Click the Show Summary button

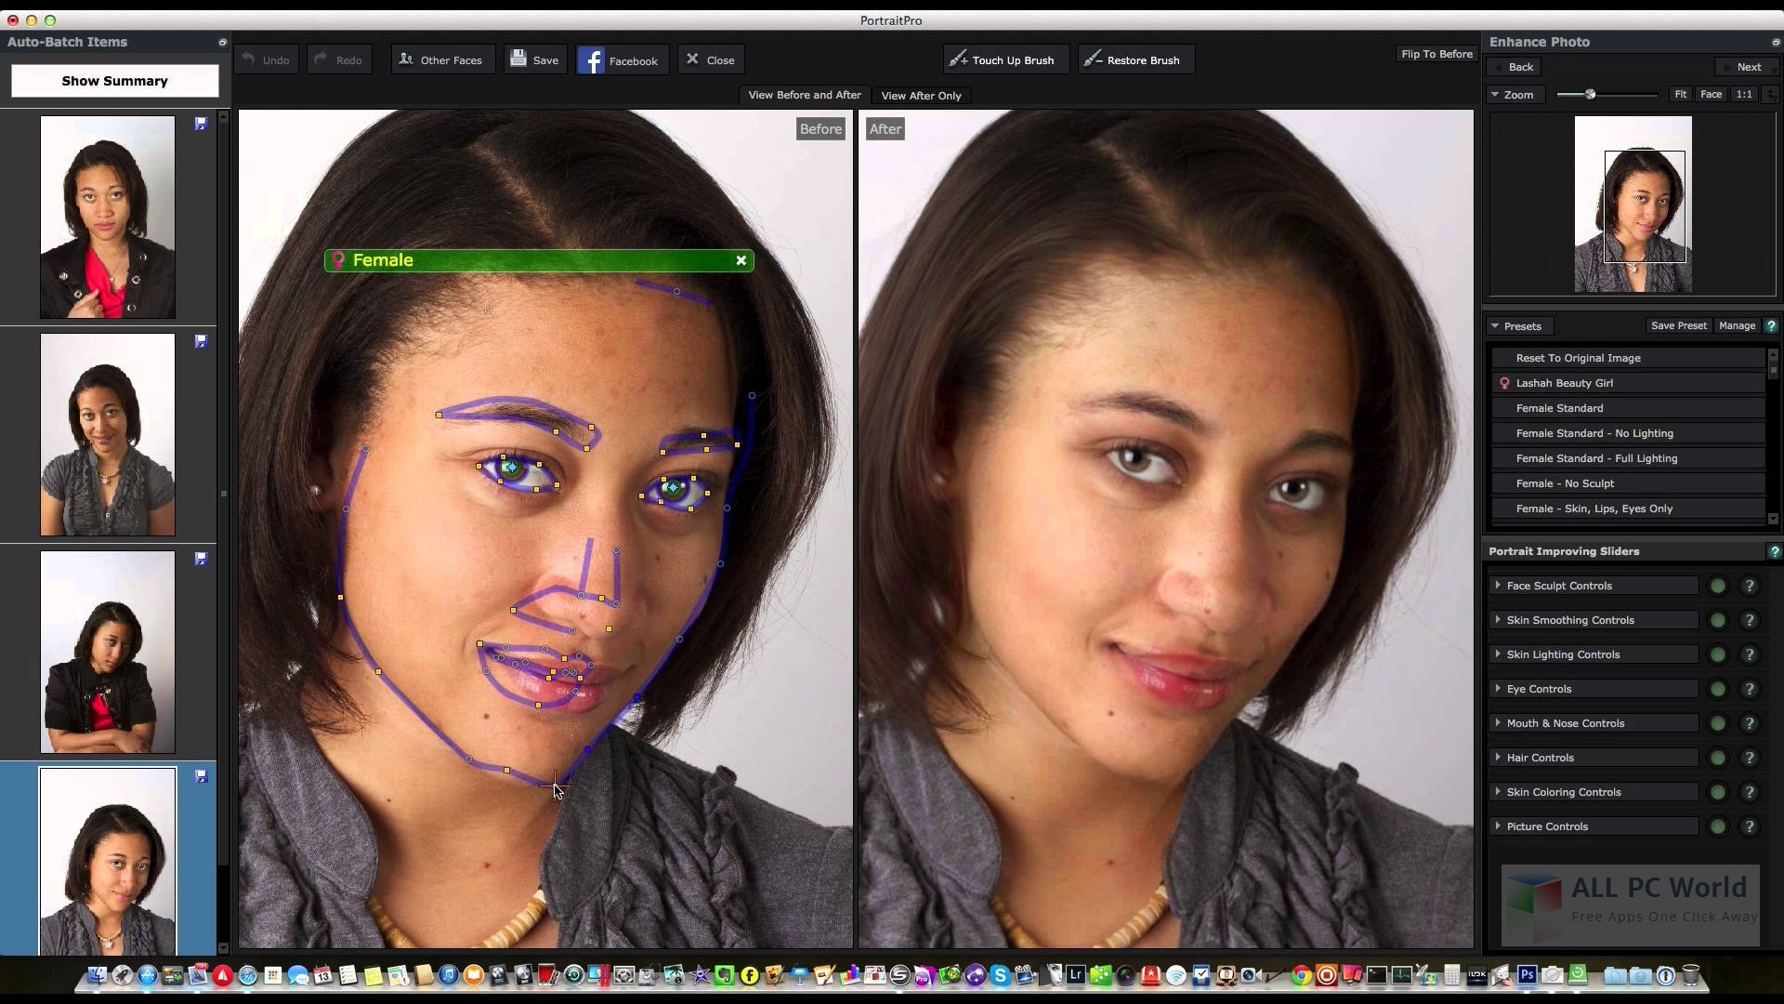115,81
